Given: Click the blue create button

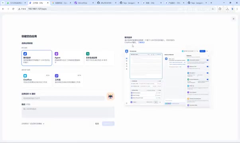Looking at the screenshot, I should click(108, 124).
